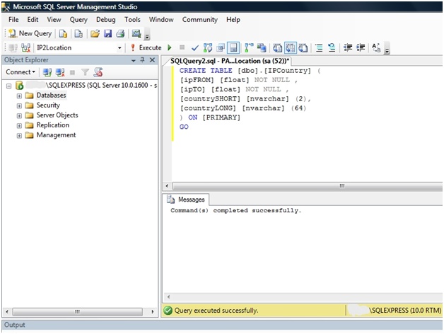
Task: Select Results to Text mode
Action: [x=277, y=47]
